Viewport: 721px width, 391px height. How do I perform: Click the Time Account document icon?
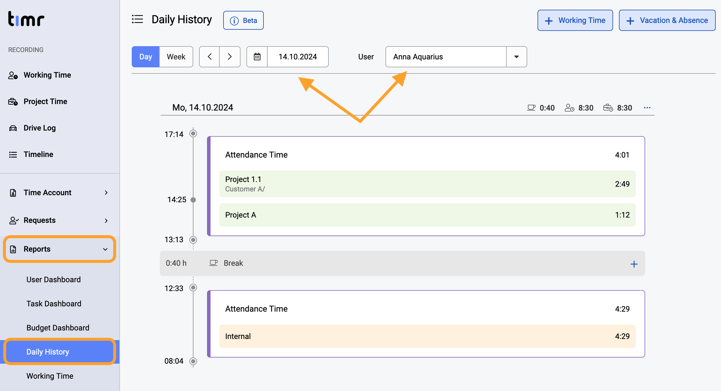13,193
